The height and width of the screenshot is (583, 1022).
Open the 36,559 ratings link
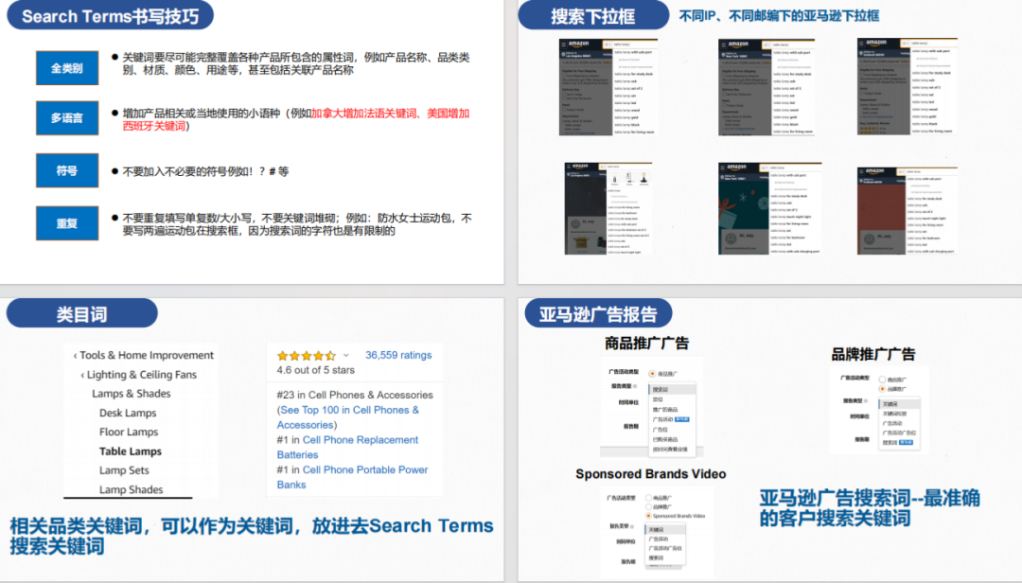400,354
